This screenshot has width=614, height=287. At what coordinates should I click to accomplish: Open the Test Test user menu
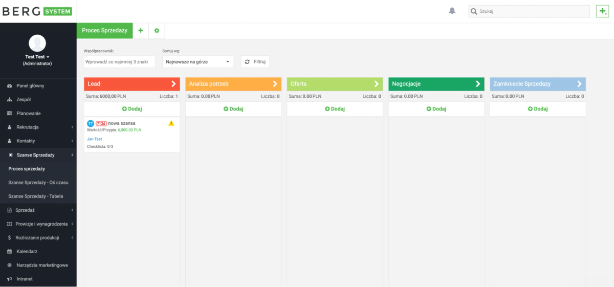[x=37, y=57]
